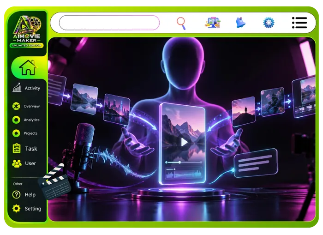This screenshot has width=323, height=235.
Task: Open the hamburger list menu
Action: pos(299,23)
